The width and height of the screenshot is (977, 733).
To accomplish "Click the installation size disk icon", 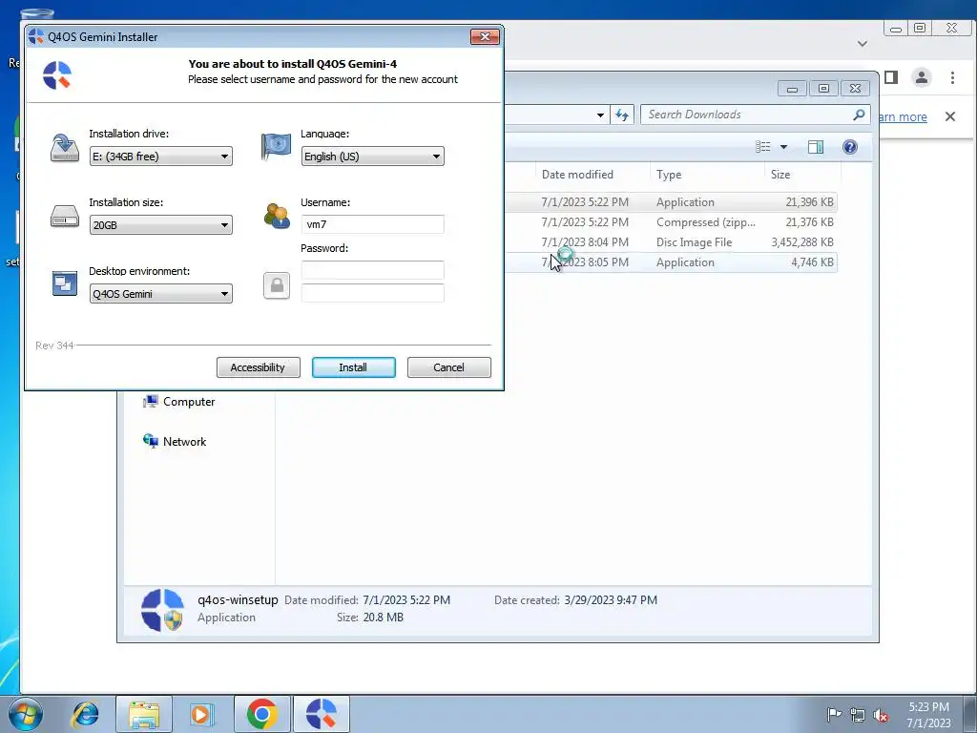I will click(65, 217).
